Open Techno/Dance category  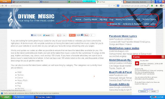pyautogui.click(x=149, y=19)
